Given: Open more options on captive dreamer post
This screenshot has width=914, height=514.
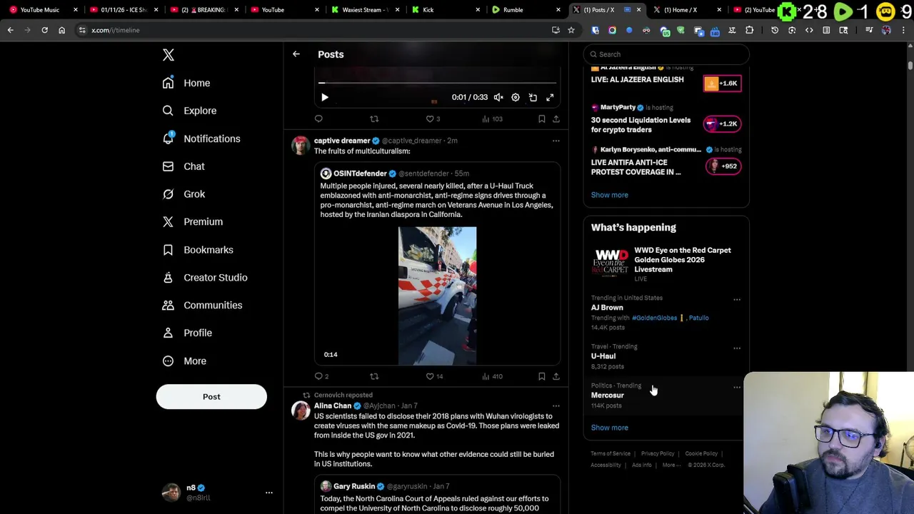Looking at the screenshot, I should point(556,141).
